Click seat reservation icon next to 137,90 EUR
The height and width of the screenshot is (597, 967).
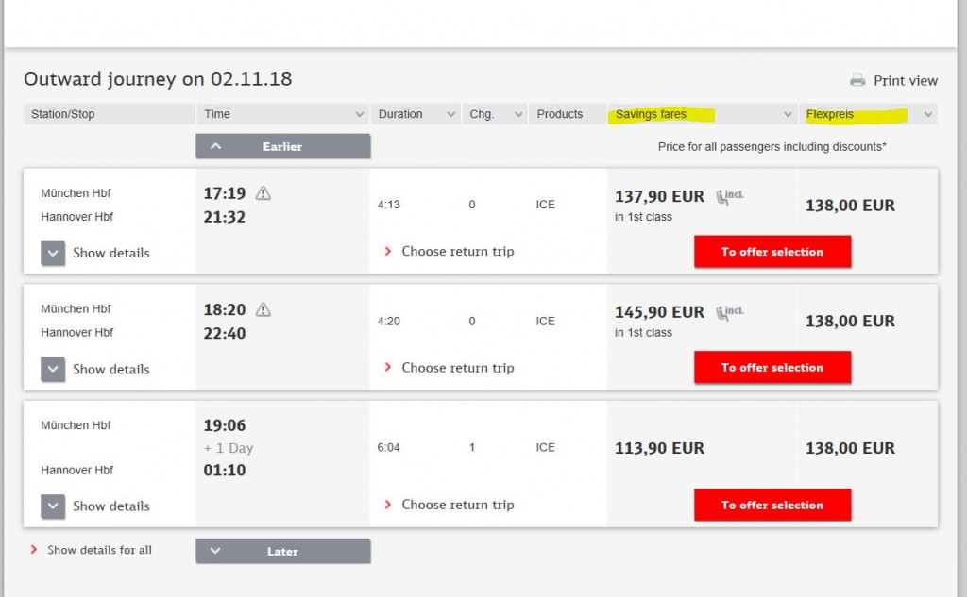click(x=729, y=196)
